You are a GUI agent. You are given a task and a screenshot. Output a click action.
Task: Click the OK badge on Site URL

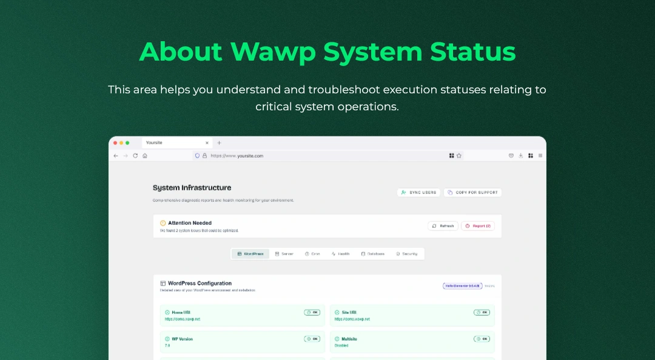(482, 312)
